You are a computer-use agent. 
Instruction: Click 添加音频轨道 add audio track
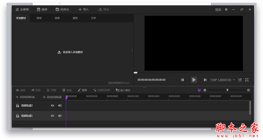(52, 97)
